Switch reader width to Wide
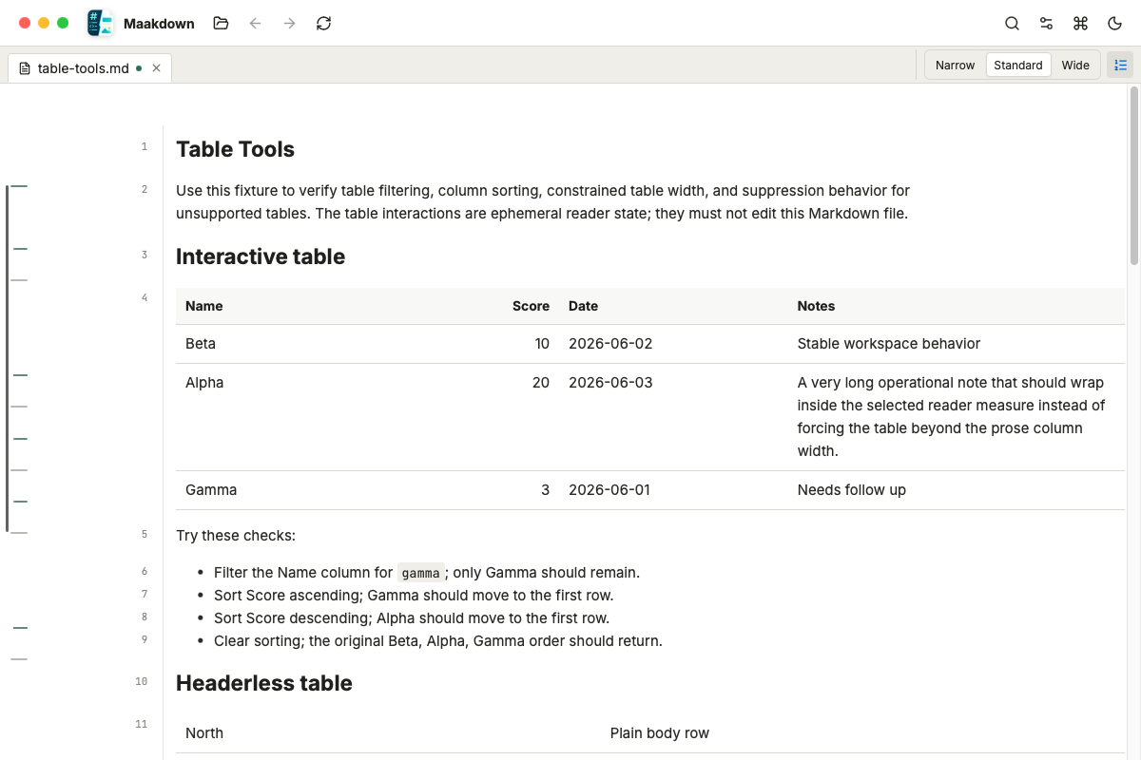The width and height of the screenshot is (1141, 760). (1075, 65)
